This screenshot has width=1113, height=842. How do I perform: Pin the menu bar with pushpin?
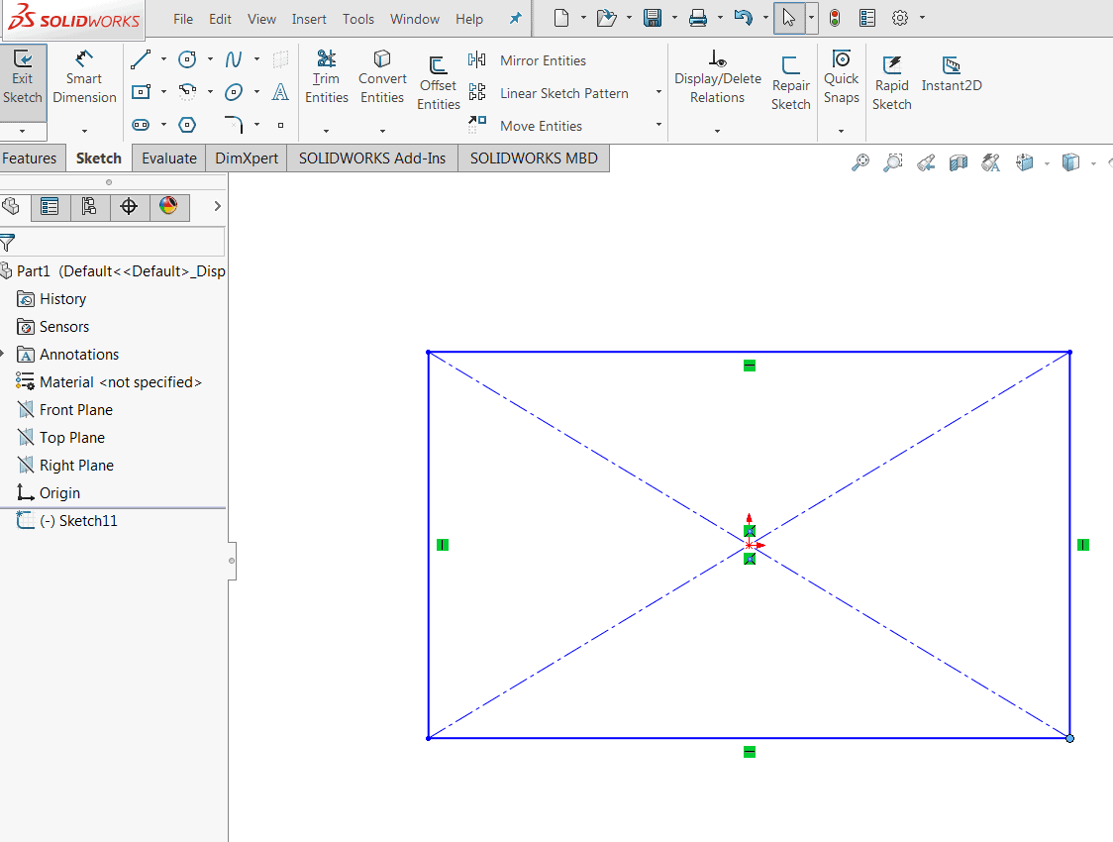[515, 19]
